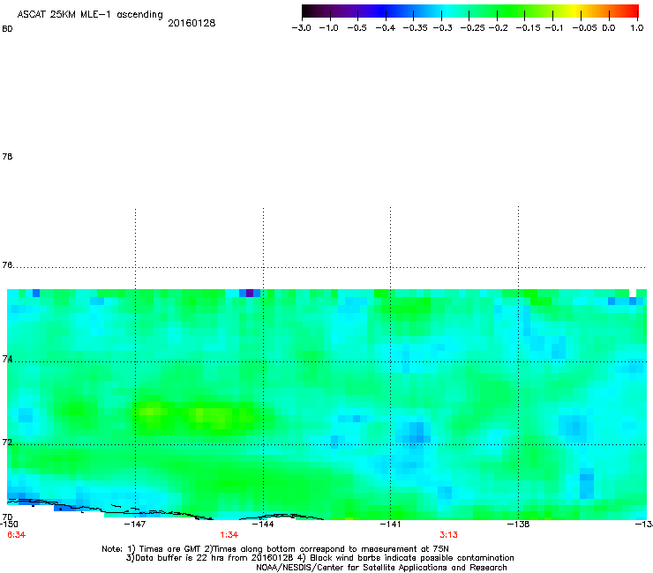Select the longitude label -141
653x573 pixels.
[x=390, y=524]
